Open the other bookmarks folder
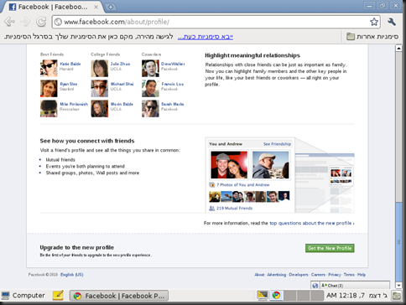Viewport: 406px width, 305px height. click(x=372, y=37)
